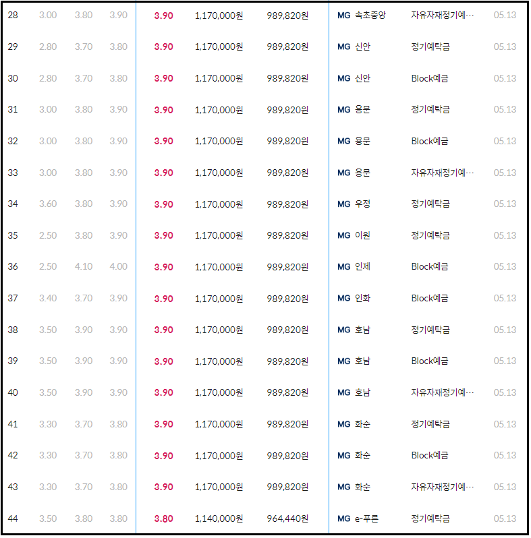Click Block예금 product in 인화 row

pos(430,298)
